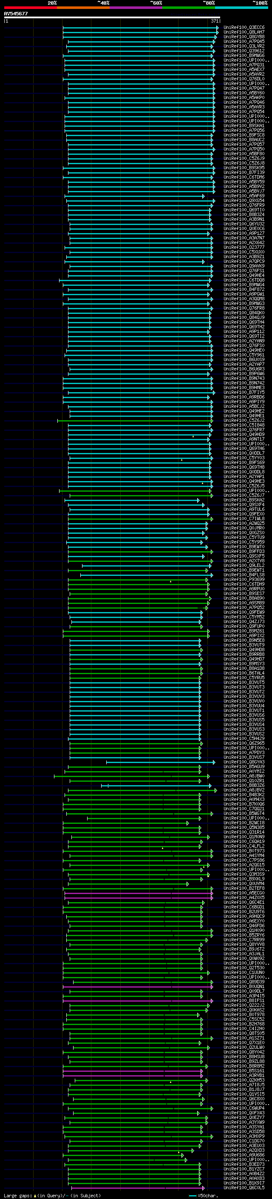The width and height of the screenshot is (272, 1199).
Task: Select hit UniRef100_Q39612
Action: click(x=244, y=51)
